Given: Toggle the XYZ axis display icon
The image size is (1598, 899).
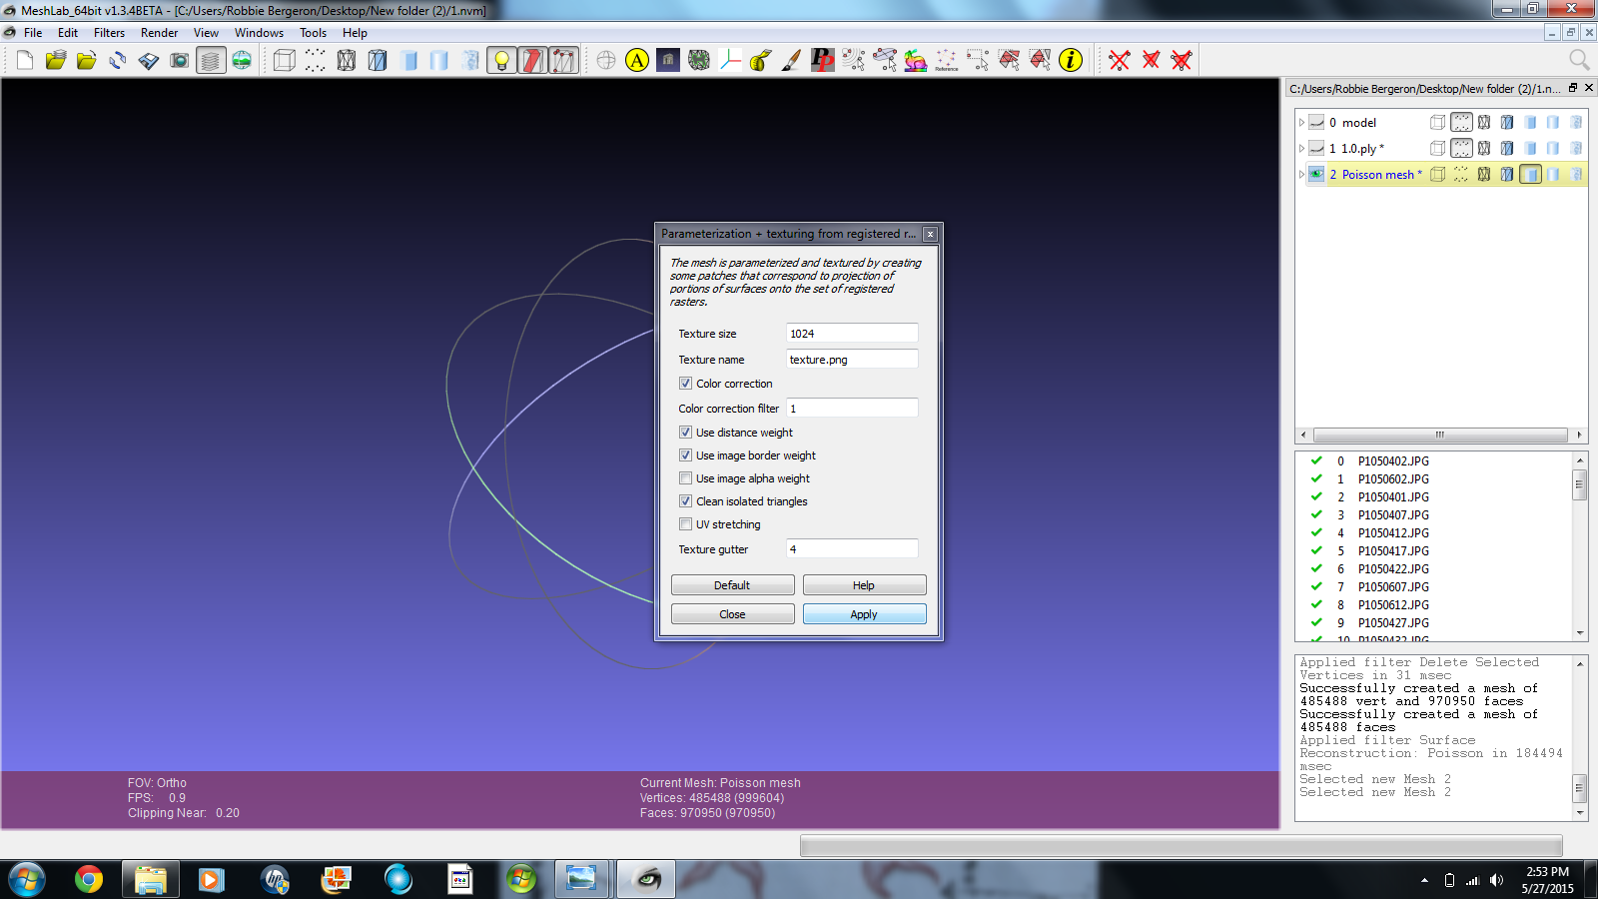Looking at the screenshot, I should pyautogui.click(x=730, y=60).
